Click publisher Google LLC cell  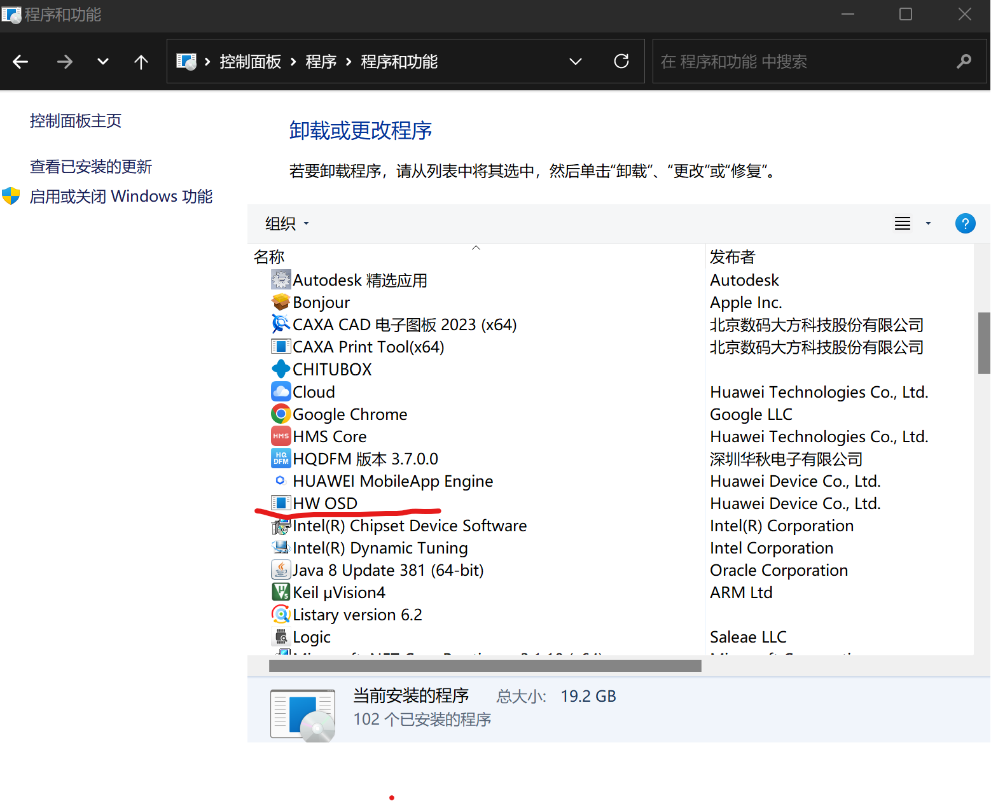751,414
